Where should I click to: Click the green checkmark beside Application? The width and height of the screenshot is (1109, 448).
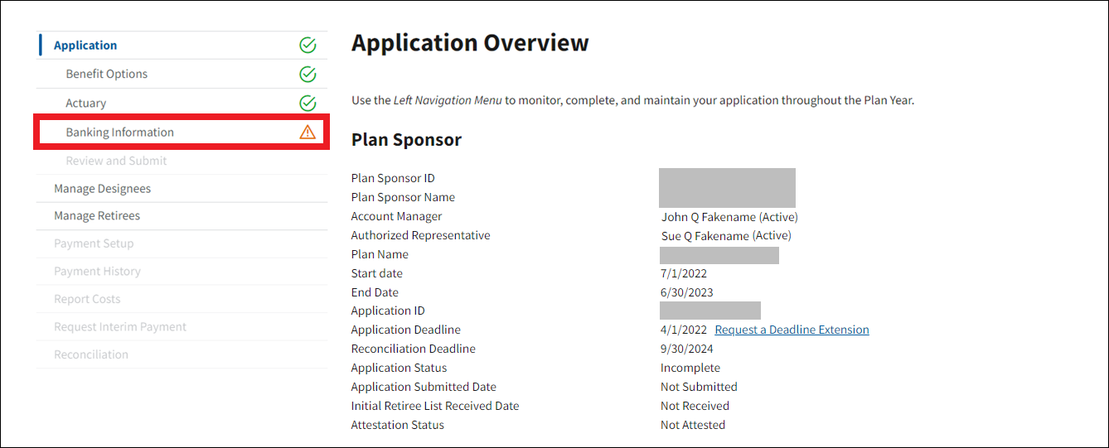tap(308, 46)
